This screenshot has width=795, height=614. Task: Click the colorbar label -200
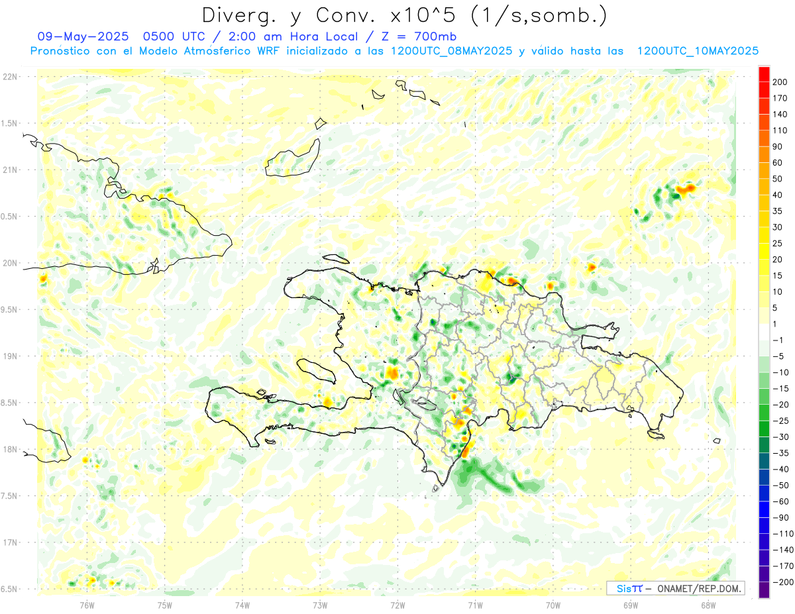[x=783, y=582]
